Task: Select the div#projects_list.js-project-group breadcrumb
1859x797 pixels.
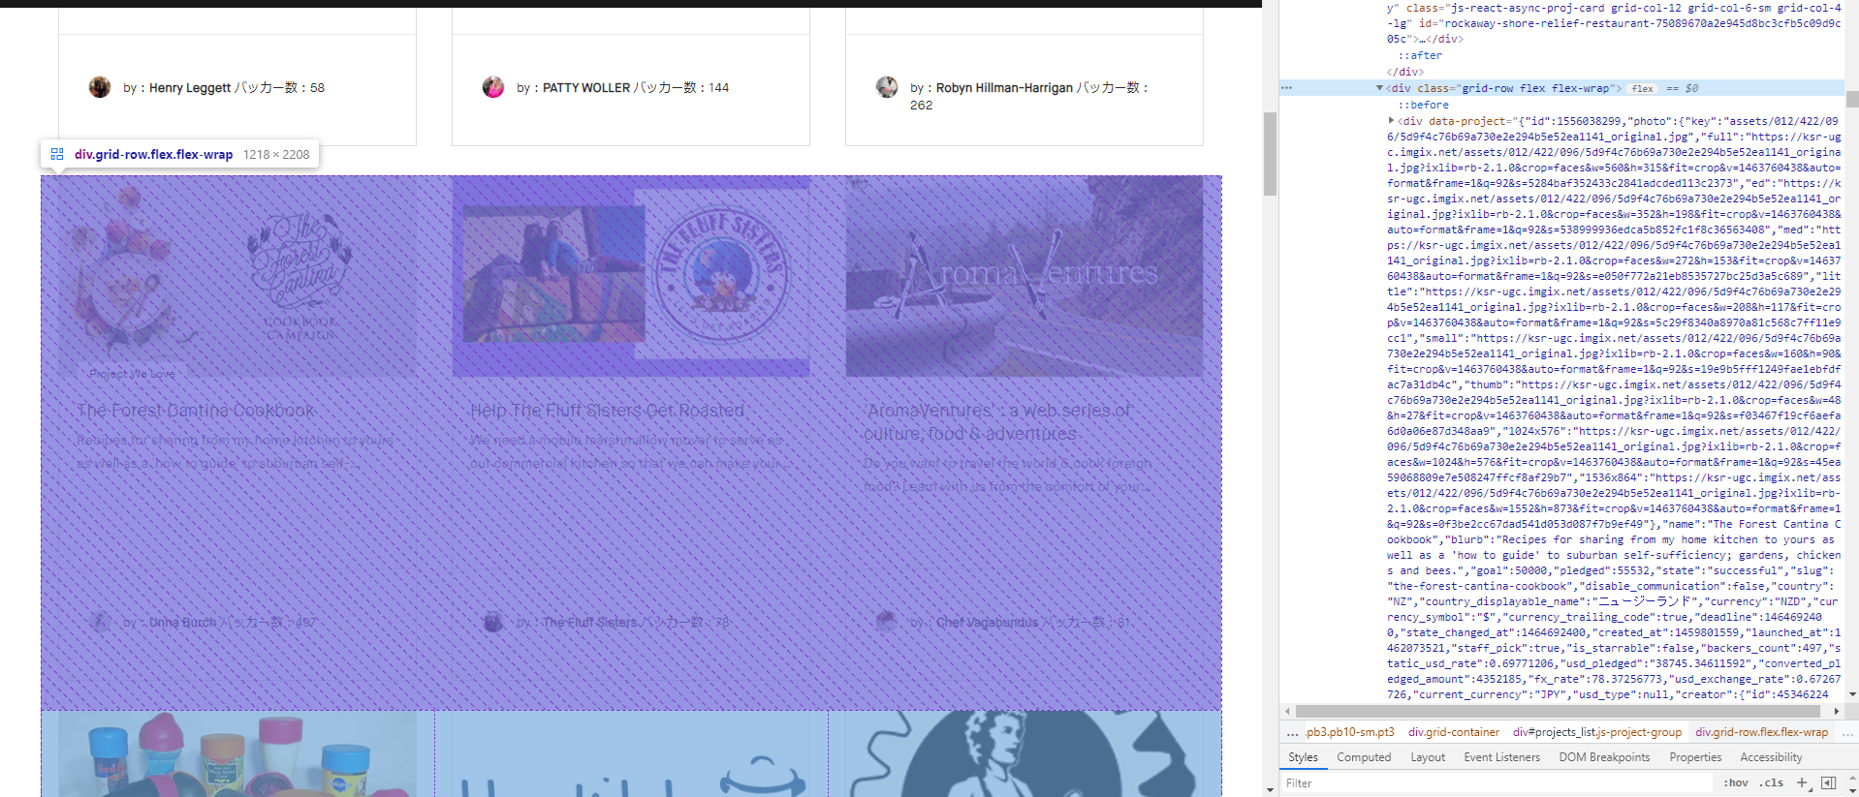Action: click(x=1597, y=732)
